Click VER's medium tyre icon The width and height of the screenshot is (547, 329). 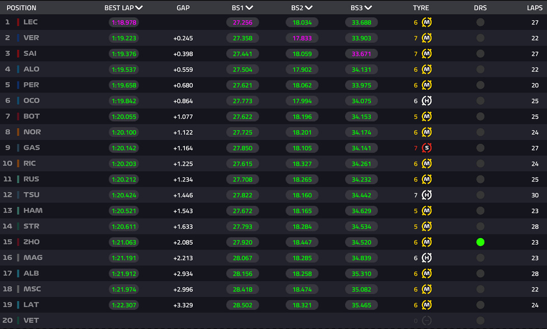coord(427,38)
